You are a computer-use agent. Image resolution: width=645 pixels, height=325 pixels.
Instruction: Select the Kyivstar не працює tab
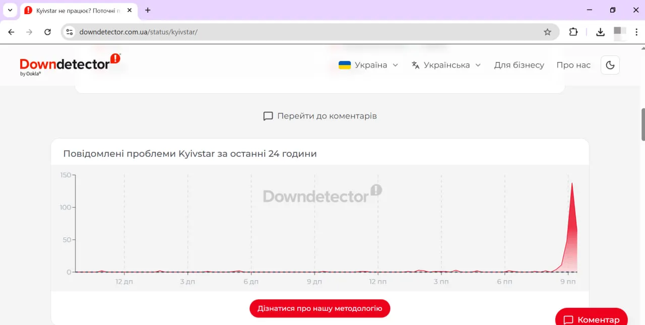(x=79, y=10)
